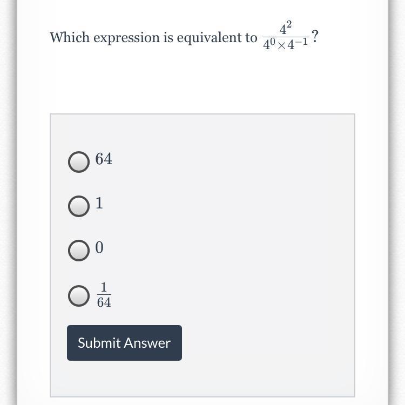The height and width of the screenshot is (405, 405).
Task: Click the question text 'Which expression is equivalent to'
Action: coord(153,37)
